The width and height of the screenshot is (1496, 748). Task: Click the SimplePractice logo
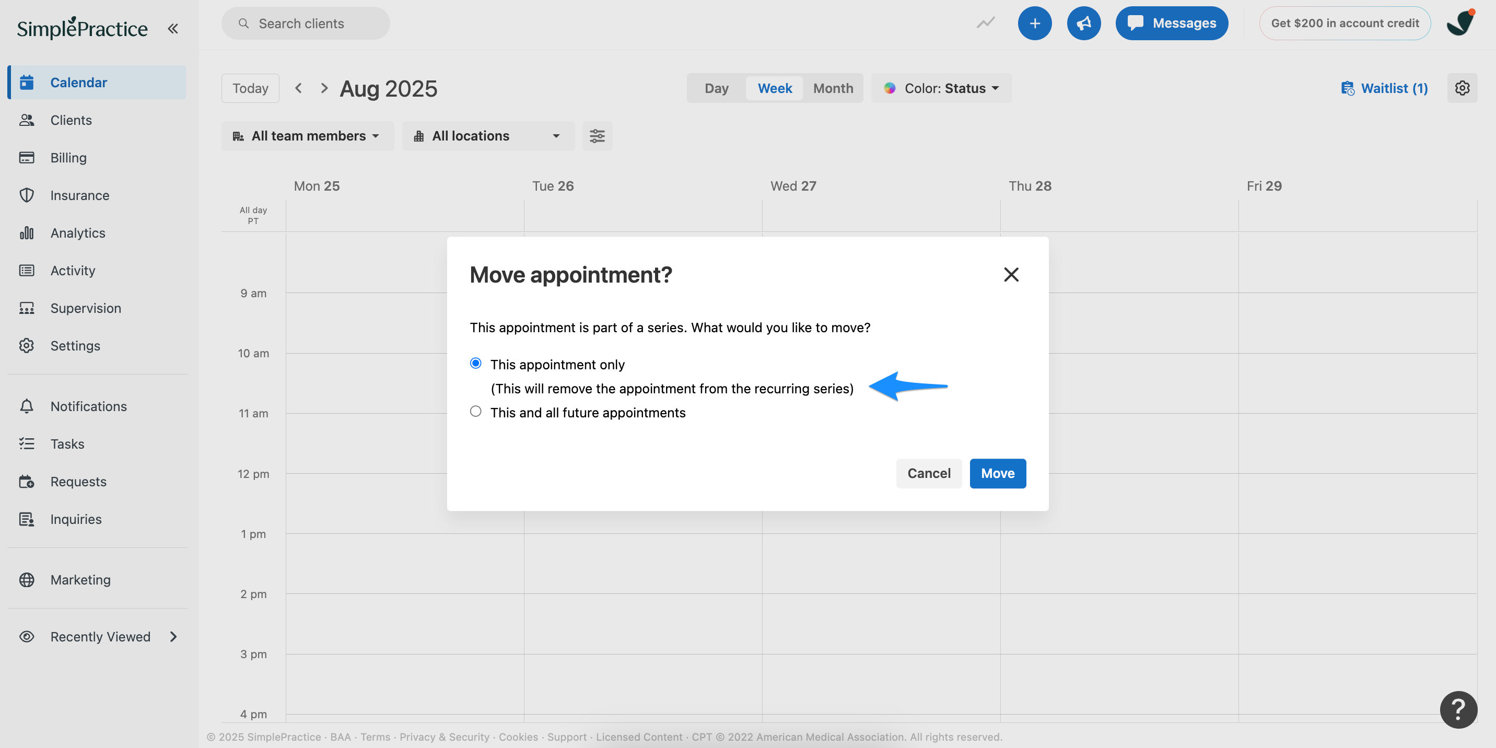(x=82, y=27)
